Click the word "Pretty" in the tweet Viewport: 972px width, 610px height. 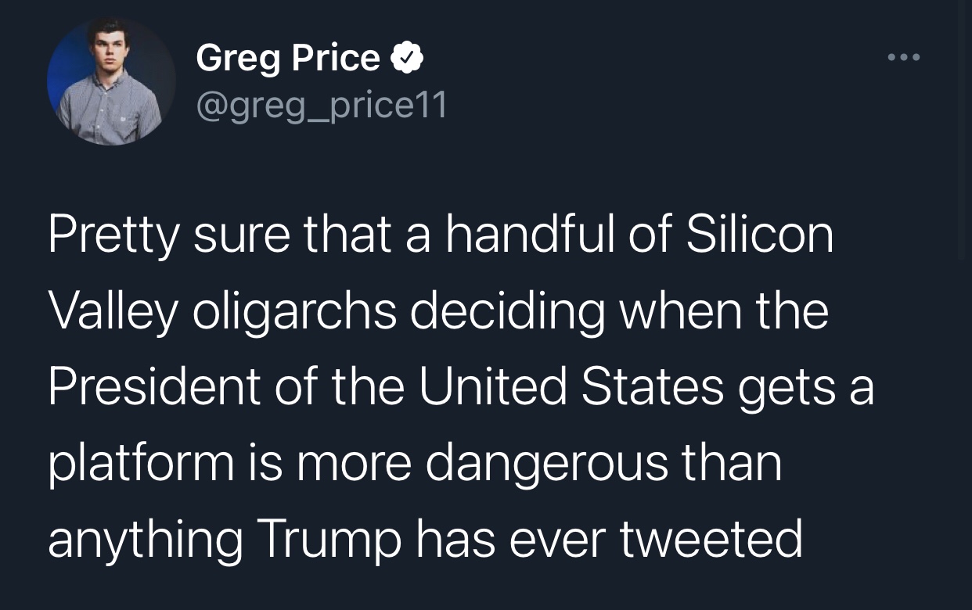click(x=112, y=235)
